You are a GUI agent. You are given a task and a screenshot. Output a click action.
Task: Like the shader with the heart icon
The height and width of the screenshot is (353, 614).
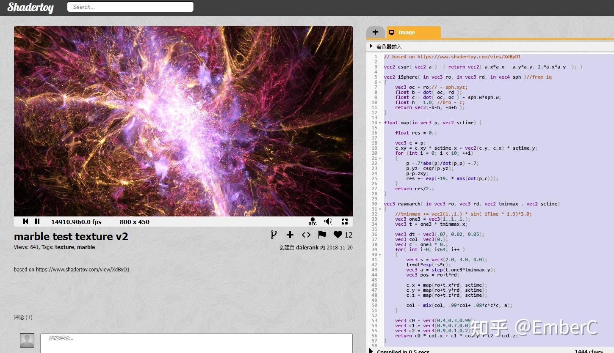(x=337, y=235)
